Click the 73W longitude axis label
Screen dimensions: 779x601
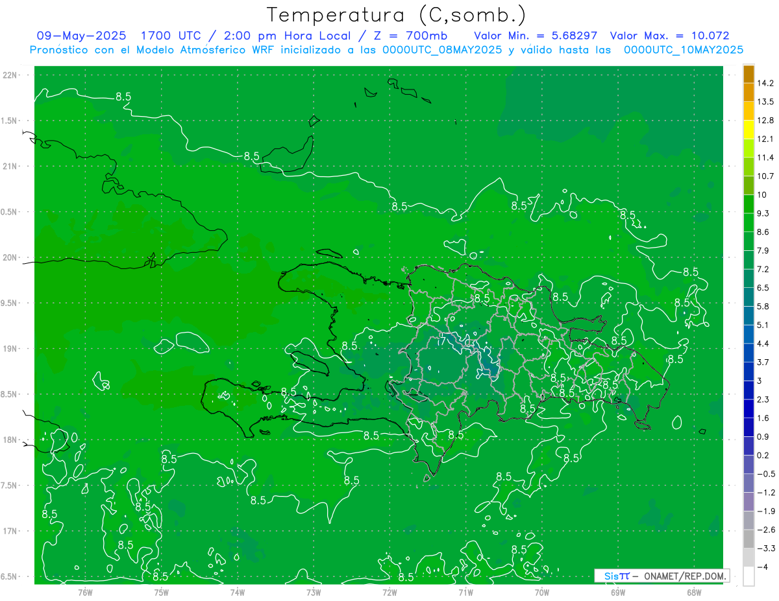314,593
